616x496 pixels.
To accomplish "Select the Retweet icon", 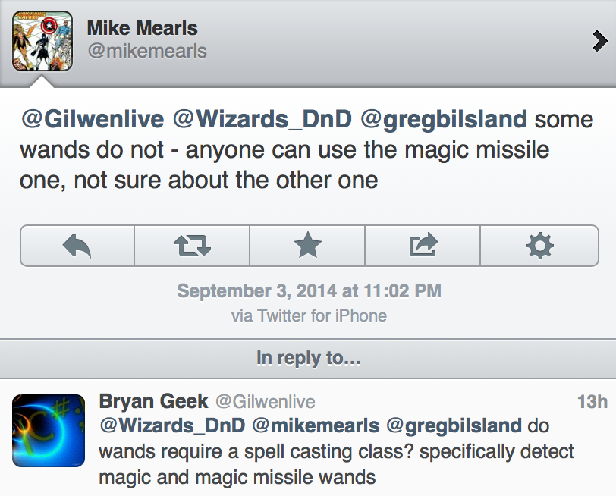I will (191, 245).
